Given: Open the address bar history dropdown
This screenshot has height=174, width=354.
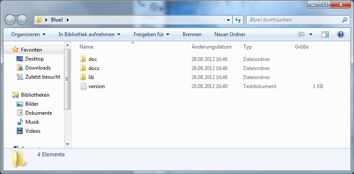Looking at the screenshot, I should tap(229, 20).
